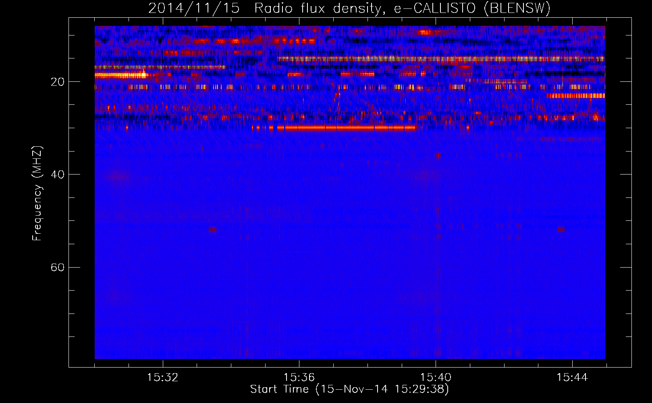Click the 15:36 time axis label

click(299, 378)
